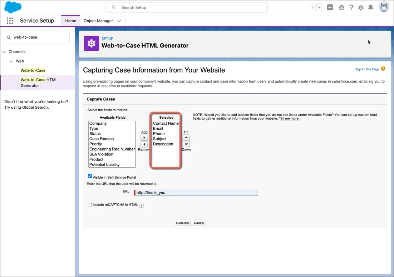Viewport: 394px width, 277px height.
Task: Open the Notifications bell
Action: 370,8
